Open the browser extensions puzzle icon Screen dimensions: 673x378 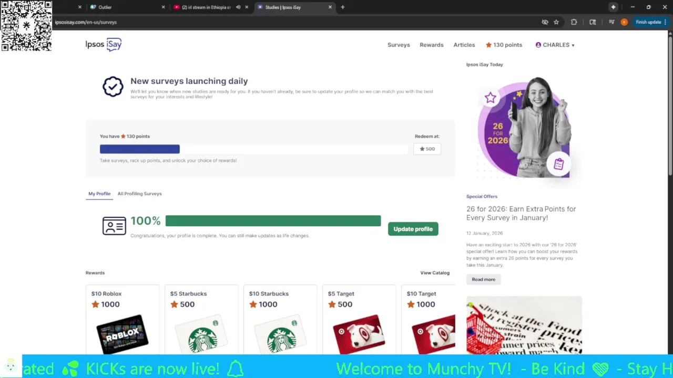pos(574,22)
